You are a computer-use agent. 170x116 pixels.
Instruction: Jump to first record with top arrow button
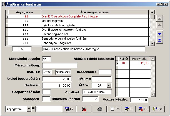160,18
